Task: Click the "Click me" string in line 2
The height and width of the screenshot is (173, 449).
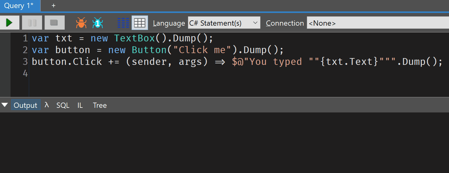Action: [202, 50]
